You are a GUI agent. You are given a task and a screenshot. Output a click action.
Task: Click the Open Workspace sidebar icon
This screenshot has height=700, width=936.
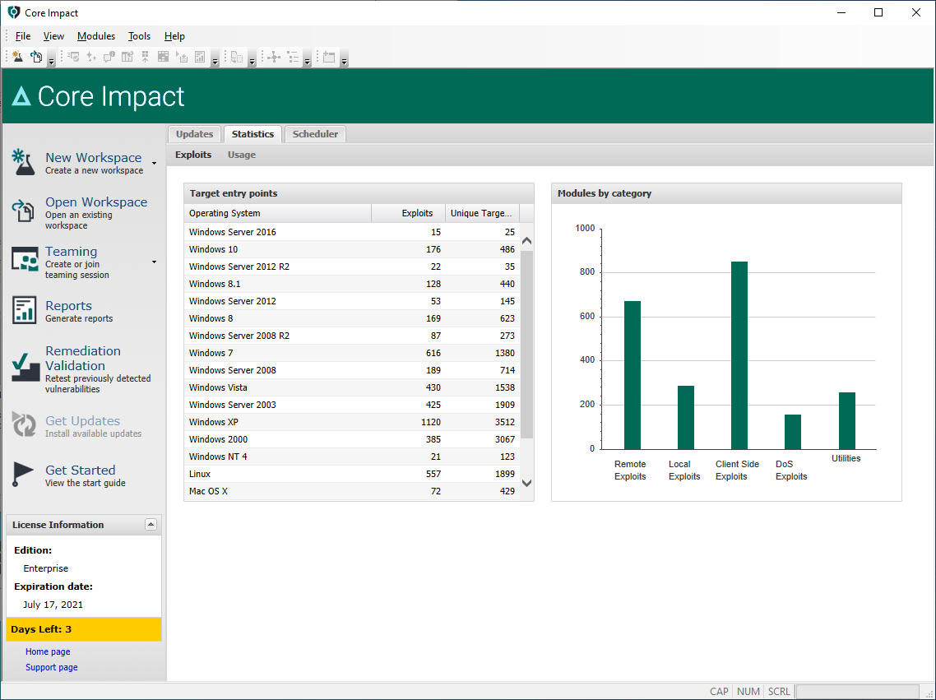[x=23, y=211]
